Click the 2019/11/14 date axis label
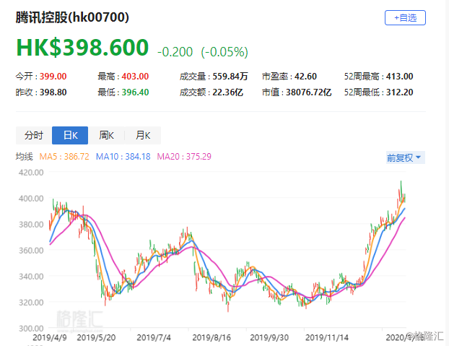 [x=327, y=338]
